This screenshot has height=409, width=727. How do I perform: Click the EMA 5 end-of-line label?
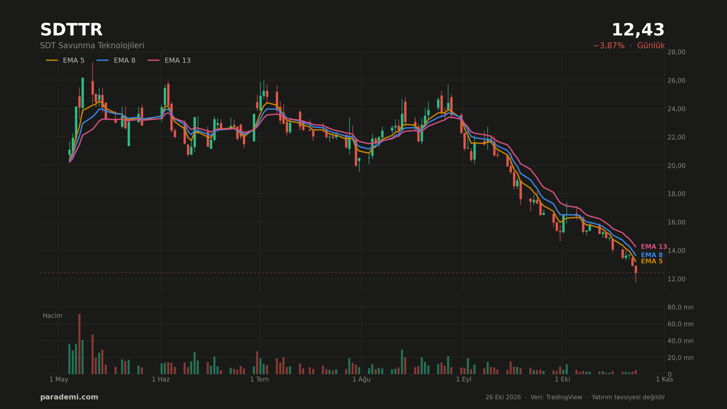tap(652, 261)
